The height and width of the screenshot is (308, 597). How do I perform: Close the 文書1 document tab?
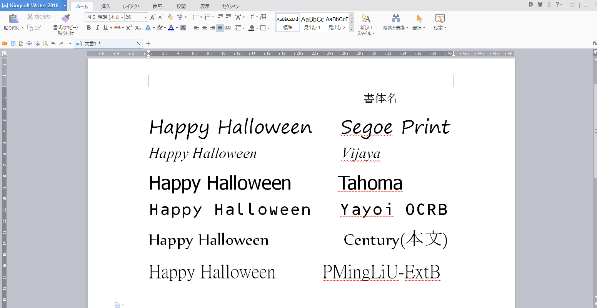138,43
